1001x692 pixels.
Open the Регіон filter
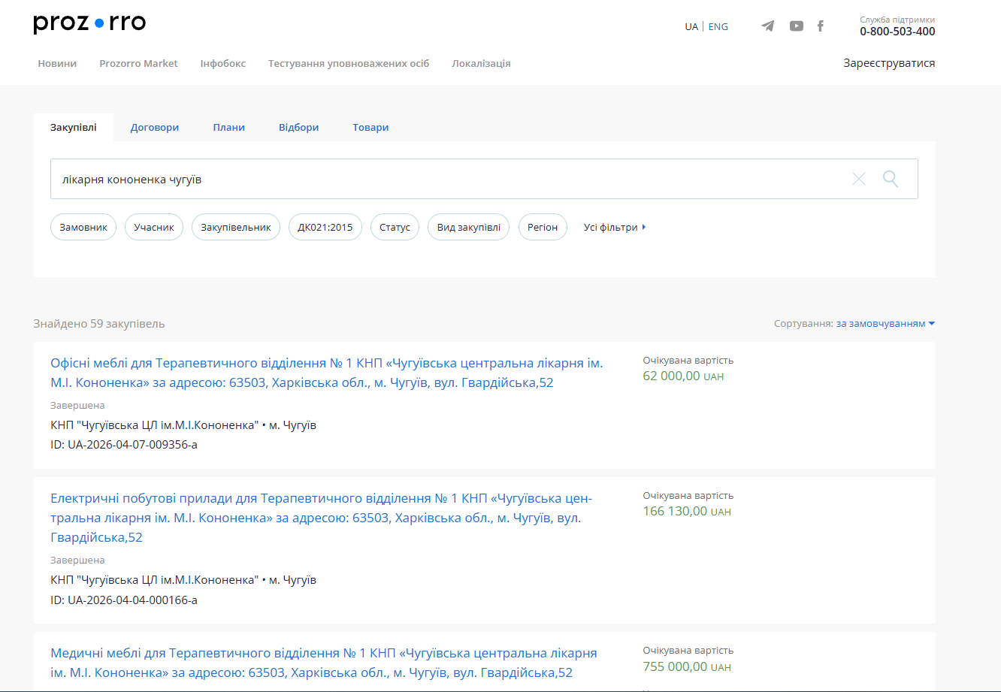pyautogui.click(x=543, y=227)
